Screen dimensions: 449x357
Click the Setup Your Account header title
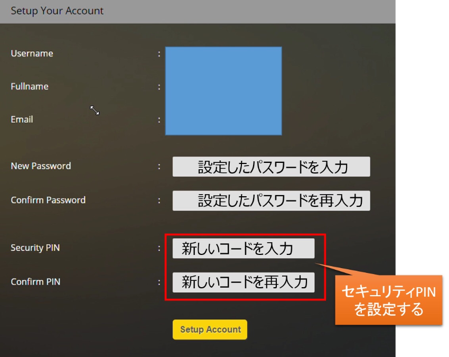click(57, 11)
